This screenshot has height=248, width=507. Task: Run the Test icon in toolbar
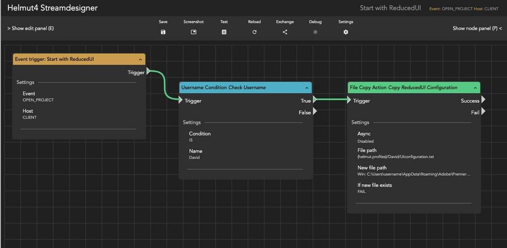click(224, 32)
